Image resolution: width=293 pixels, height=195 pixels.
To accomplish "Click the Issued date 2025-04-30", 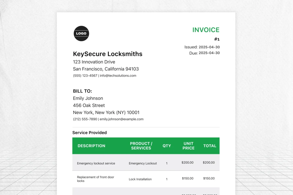I will (209, 47).
